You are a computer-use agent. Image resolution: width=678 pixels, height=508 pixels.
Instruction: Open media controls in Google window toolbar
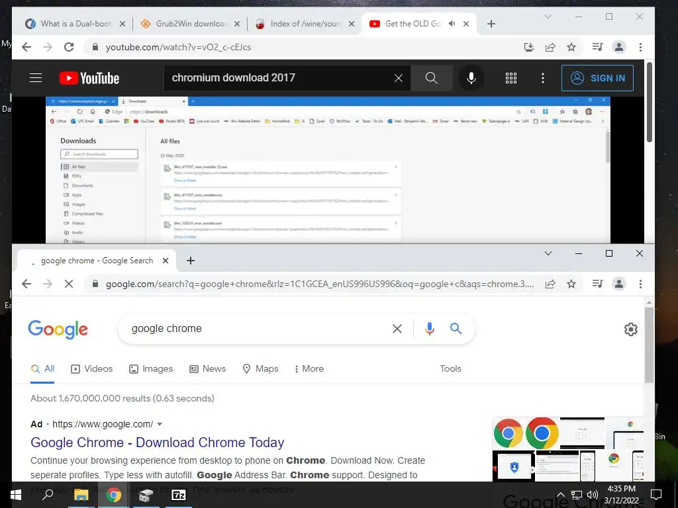598,283
